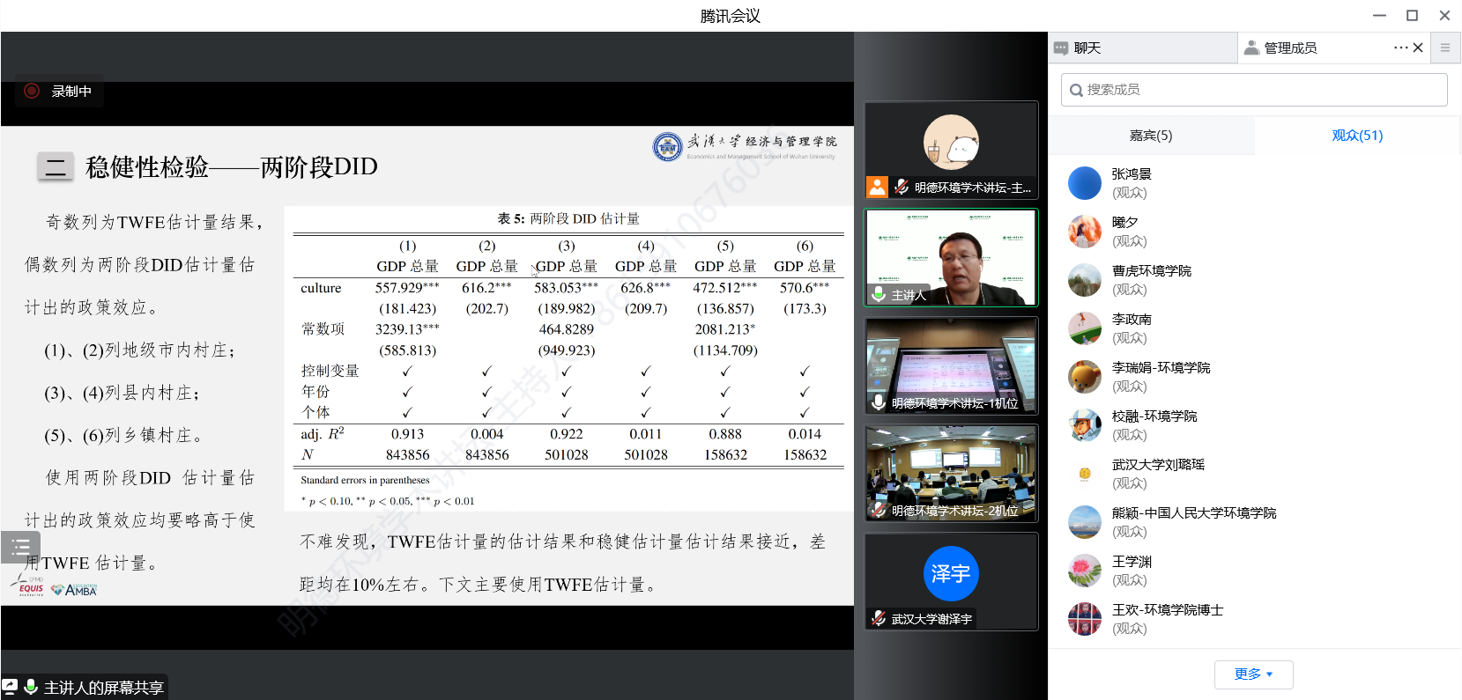Open the floating list icon on slide
Image resolution: width=1462 pixels, height=700 pixels.
tap(21, 547)
